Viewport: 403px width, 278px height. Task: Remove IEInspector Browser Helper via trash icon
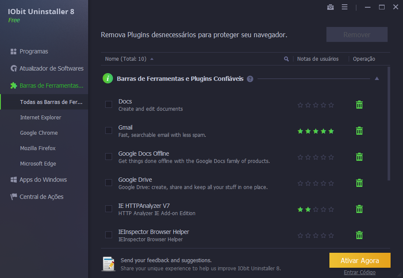click(359, 235)
